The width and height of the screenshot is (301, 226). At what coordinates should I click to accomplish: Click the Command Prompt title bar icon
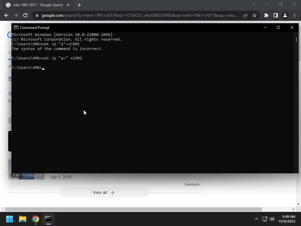16,27
